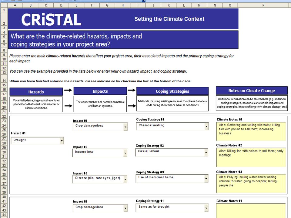
Task: Select row 40 header
Action: (x=4, y=197)
